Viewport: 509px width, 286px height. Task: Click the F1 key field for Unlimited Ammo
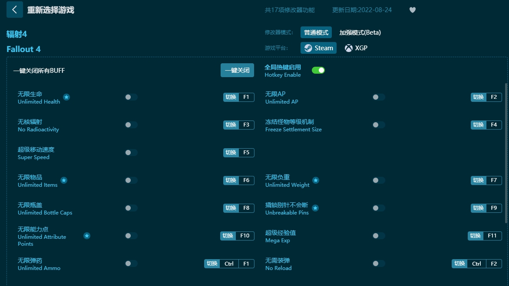246,263
